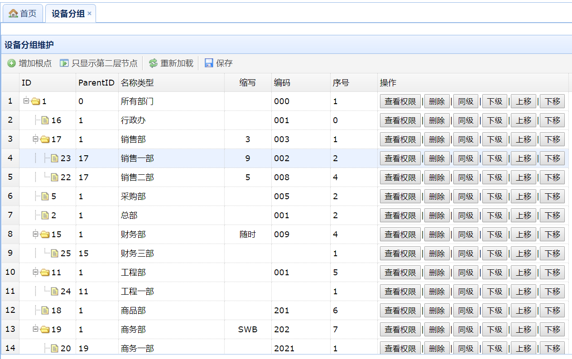Screen dimensions: 572x359
Task: Click the document icon of node 16
Action: (45, 120)
